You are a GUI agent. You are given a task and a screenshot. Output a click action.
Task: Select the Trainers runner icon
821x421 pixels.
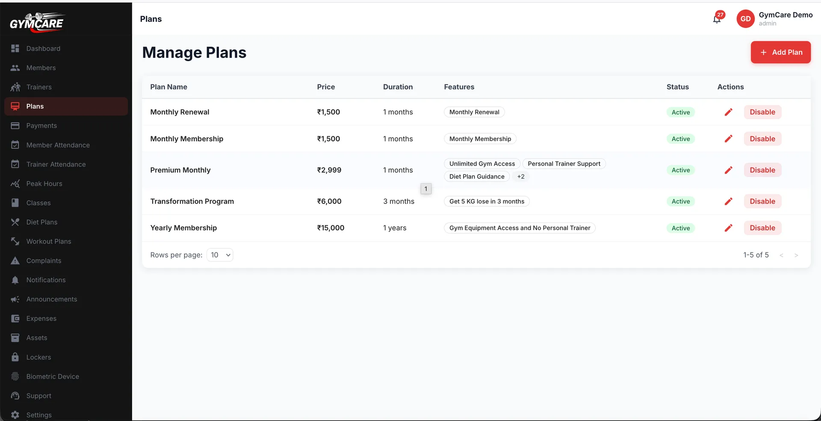point(15,87)
